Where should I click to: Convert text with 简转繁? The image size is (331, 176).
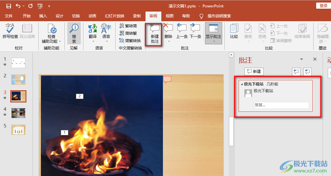(128, 33)
